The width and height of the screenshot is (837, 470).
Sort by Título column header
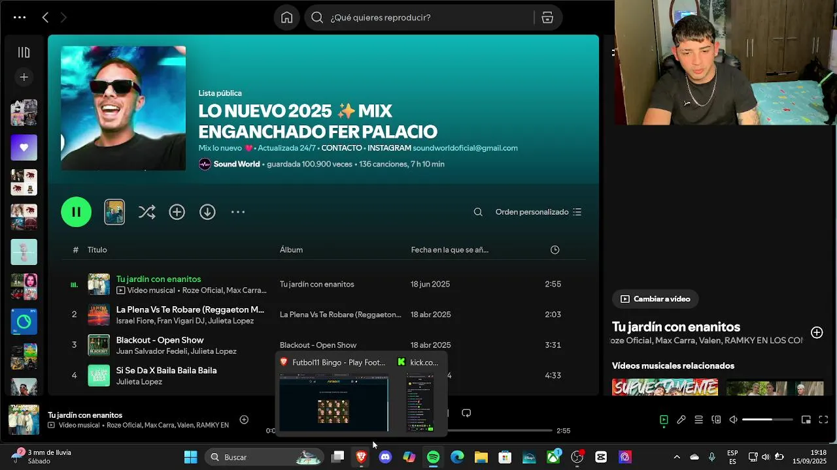pyautogui.click(x=97, y=250)
